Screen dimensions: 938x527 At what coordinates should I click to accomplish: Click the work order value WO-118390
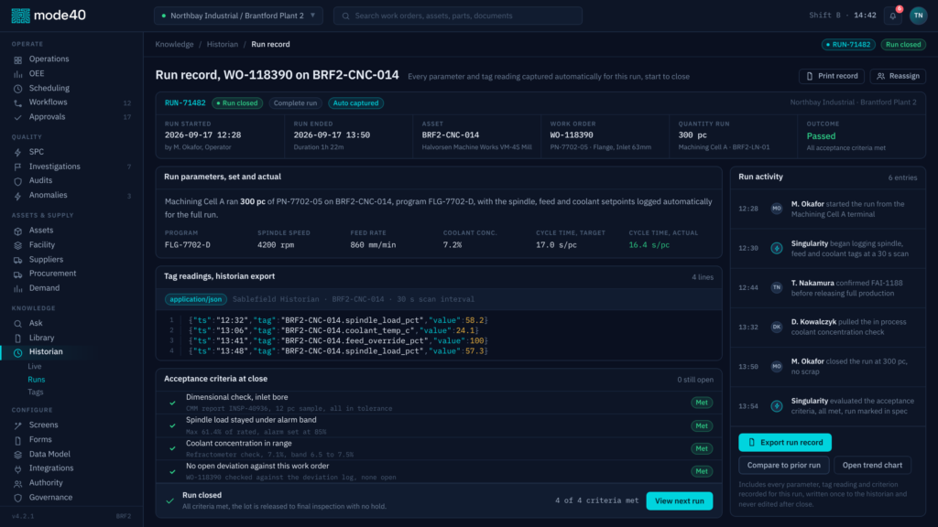point(572,135)
